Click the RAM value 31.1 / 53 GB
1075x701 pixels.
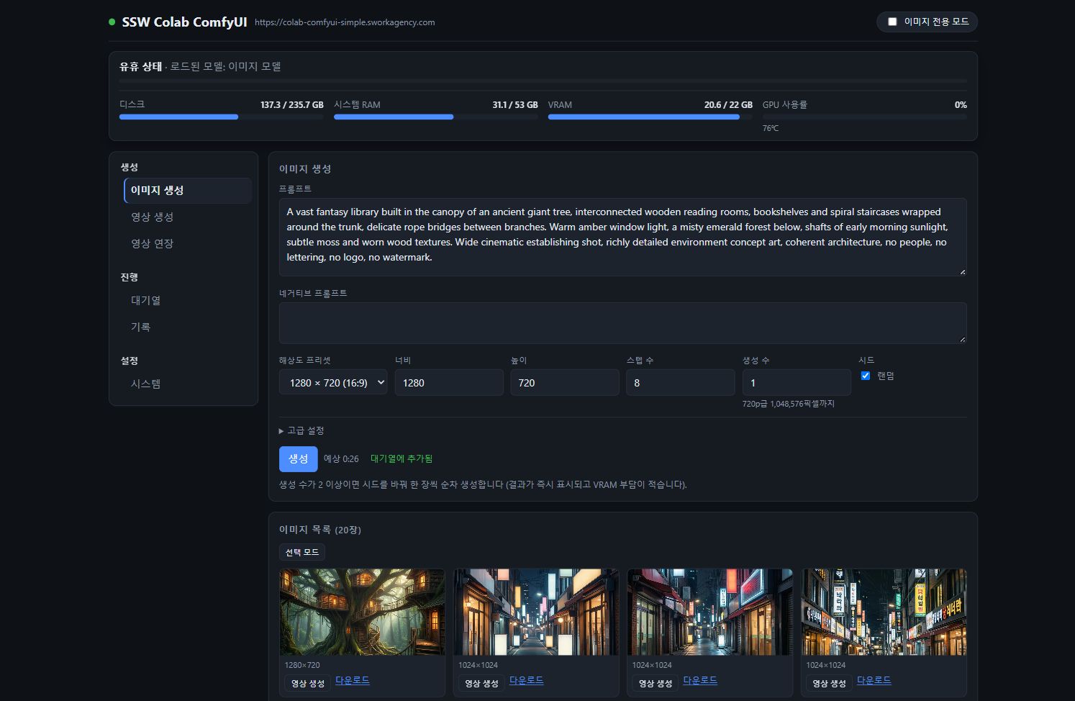coord(515,105)
